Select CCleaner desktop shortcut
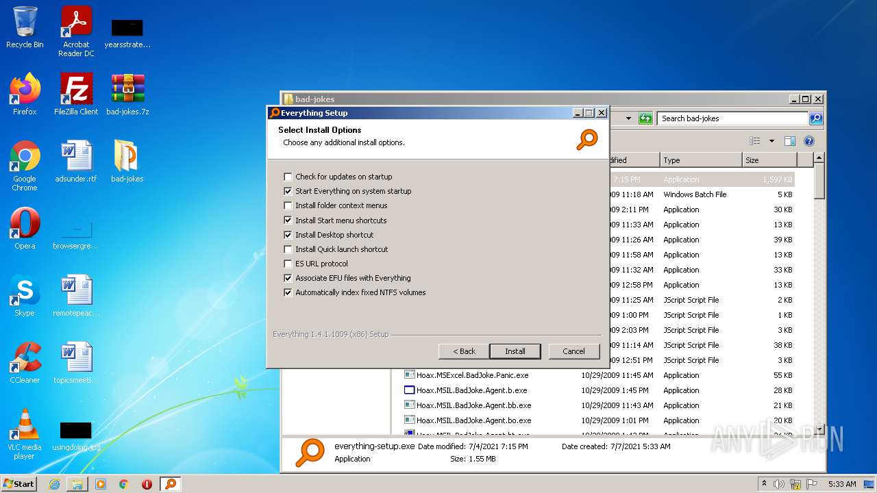The image size is (877, 493). point(25,363)
